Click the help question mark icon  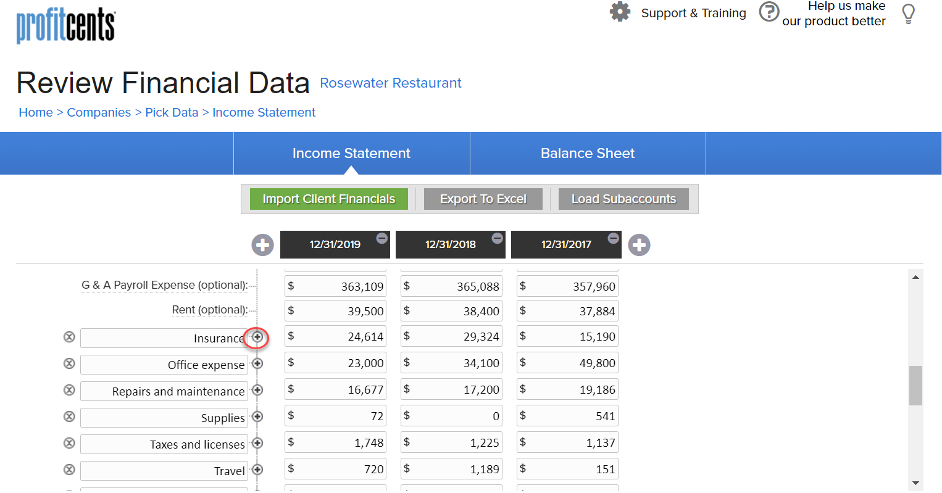point(769,12)
